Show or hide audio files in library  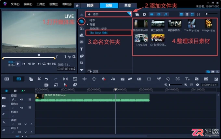[166, 14]
